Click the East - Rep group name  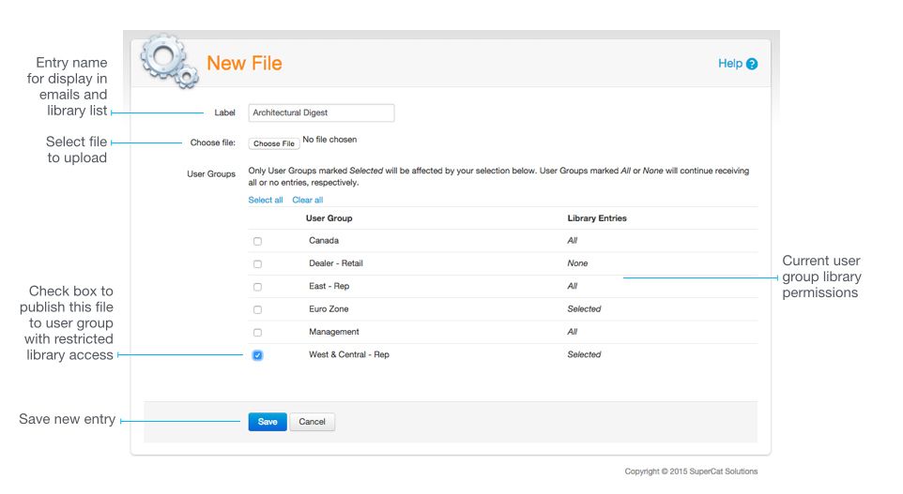329,286
